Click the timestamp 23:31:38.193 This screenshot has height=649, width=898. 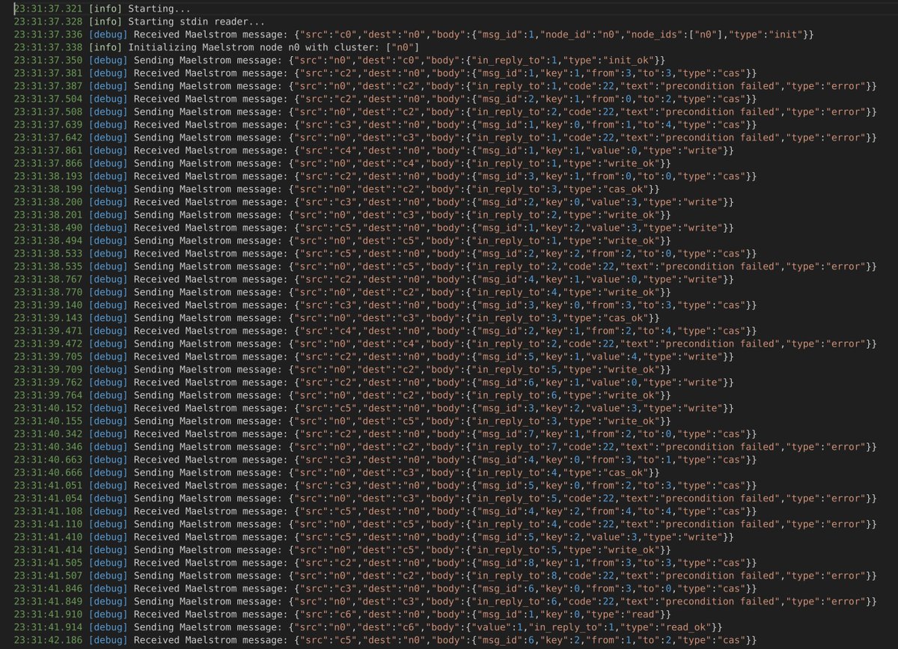coord(49,177)
